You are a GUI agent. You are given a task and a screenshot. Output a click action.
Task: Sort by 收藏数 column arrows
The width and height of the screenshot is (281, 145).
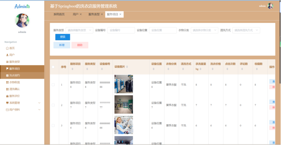click(257, 69)
